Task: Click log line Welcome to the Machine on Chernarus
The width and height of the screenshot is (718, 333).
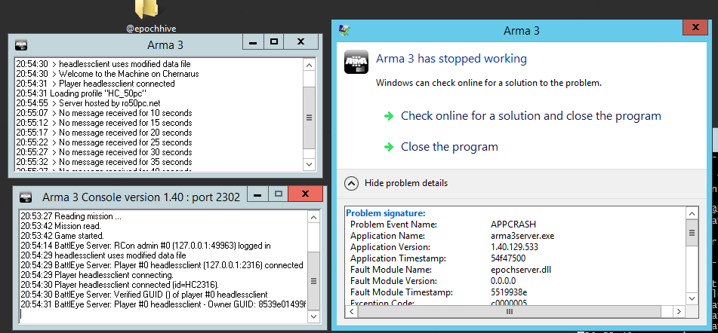Action: tap(108, 74)
